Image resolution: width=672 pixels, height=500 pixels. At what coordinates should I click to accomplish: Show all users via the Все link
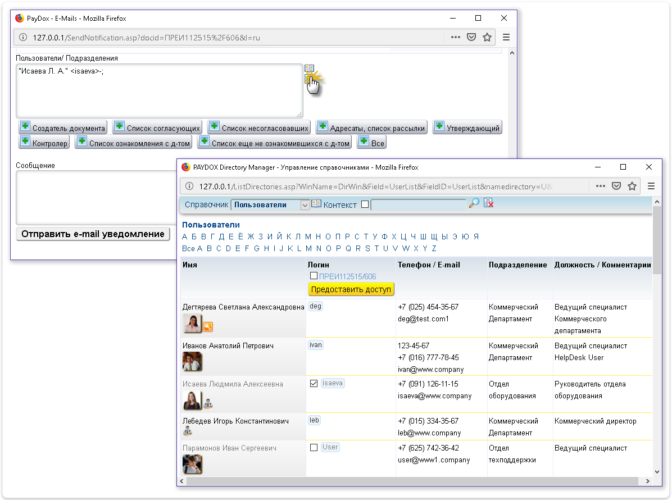tap(188, 248)
